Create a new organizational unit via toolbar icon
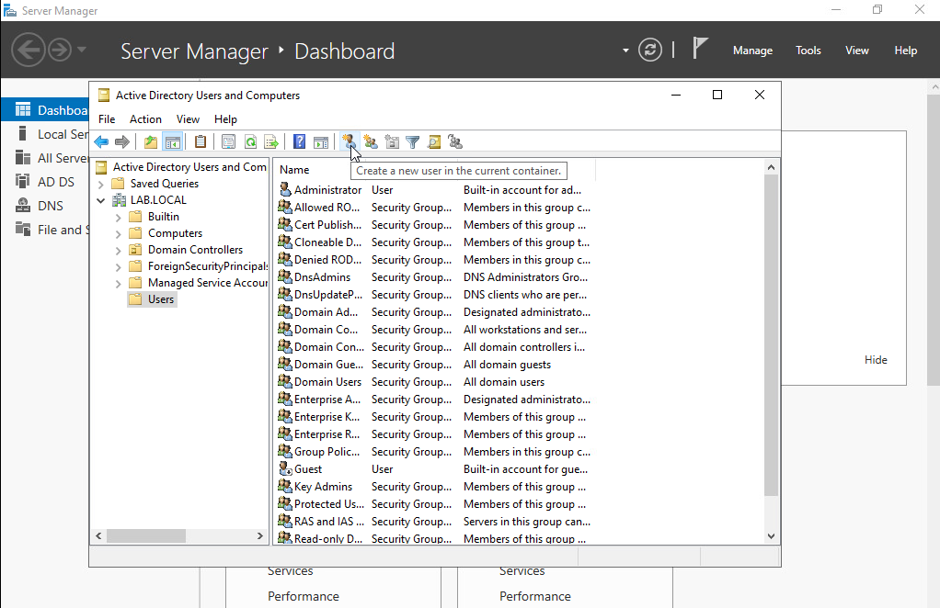The image size is (940, 608). point(392,141)
